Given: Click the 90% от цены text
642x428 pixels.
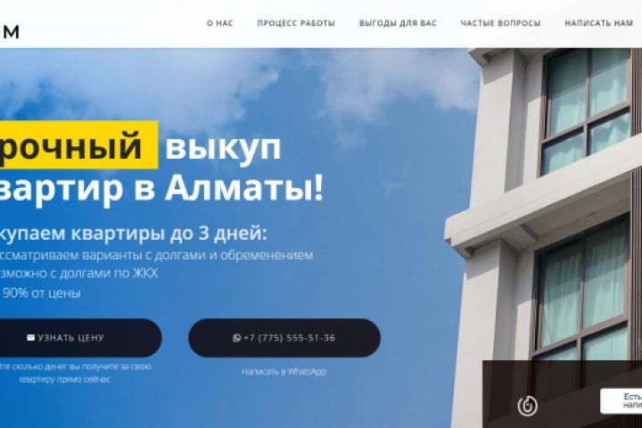Looking at the screenshot, I should pos(42,293).
